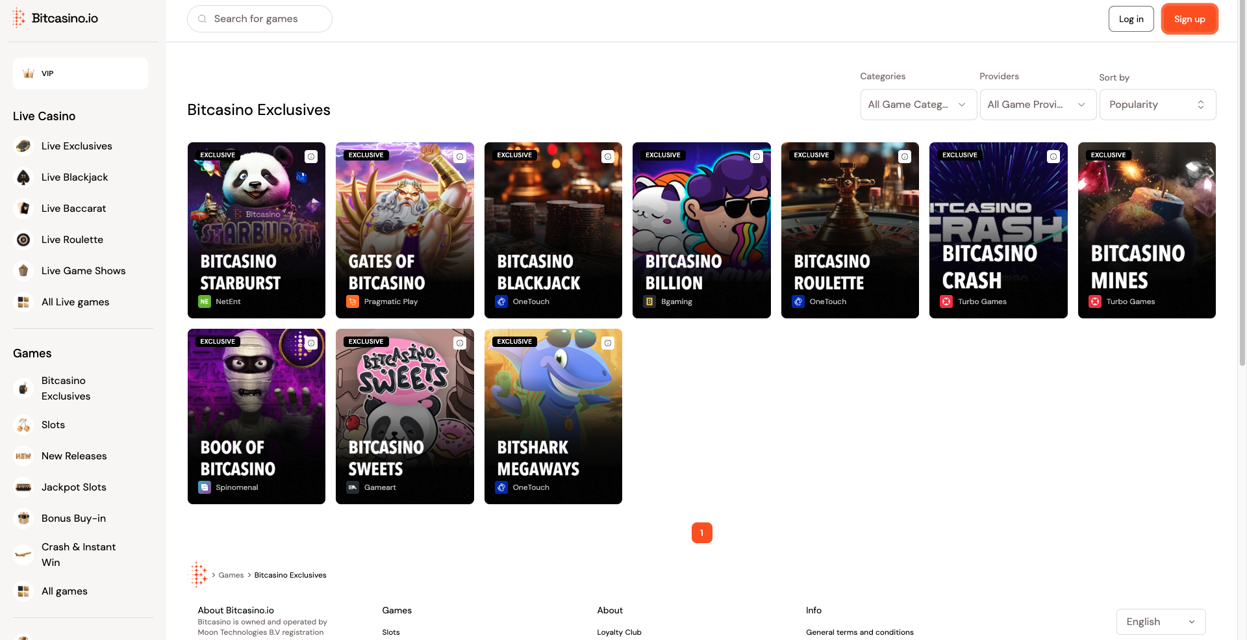Image resolution: width=1247 pixels, height=640 pixels.
Task: Open info icon on Book of Bitcasino card
Action: click(311, 343)
